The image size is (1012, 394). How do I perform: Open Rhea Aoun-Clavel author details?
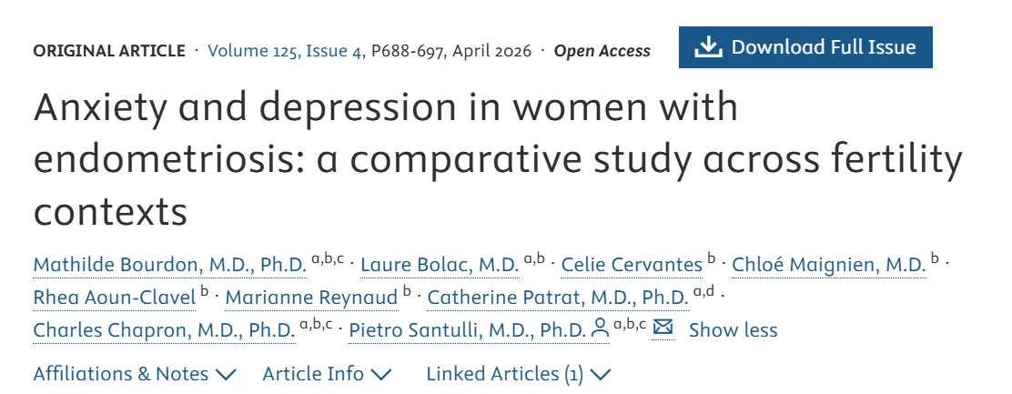point(114,297)
